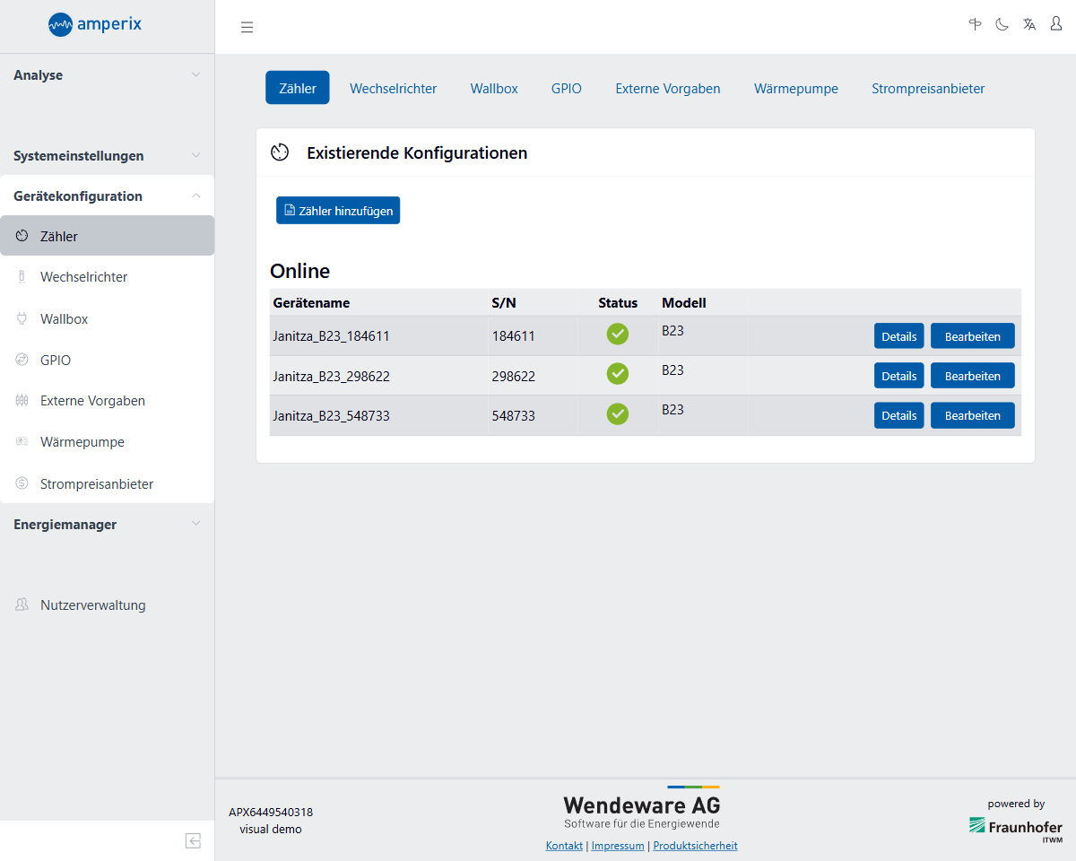Select GPIO in the sidebar
Viewport: 1076px width, 861px height.
click(x=56, y=360)
